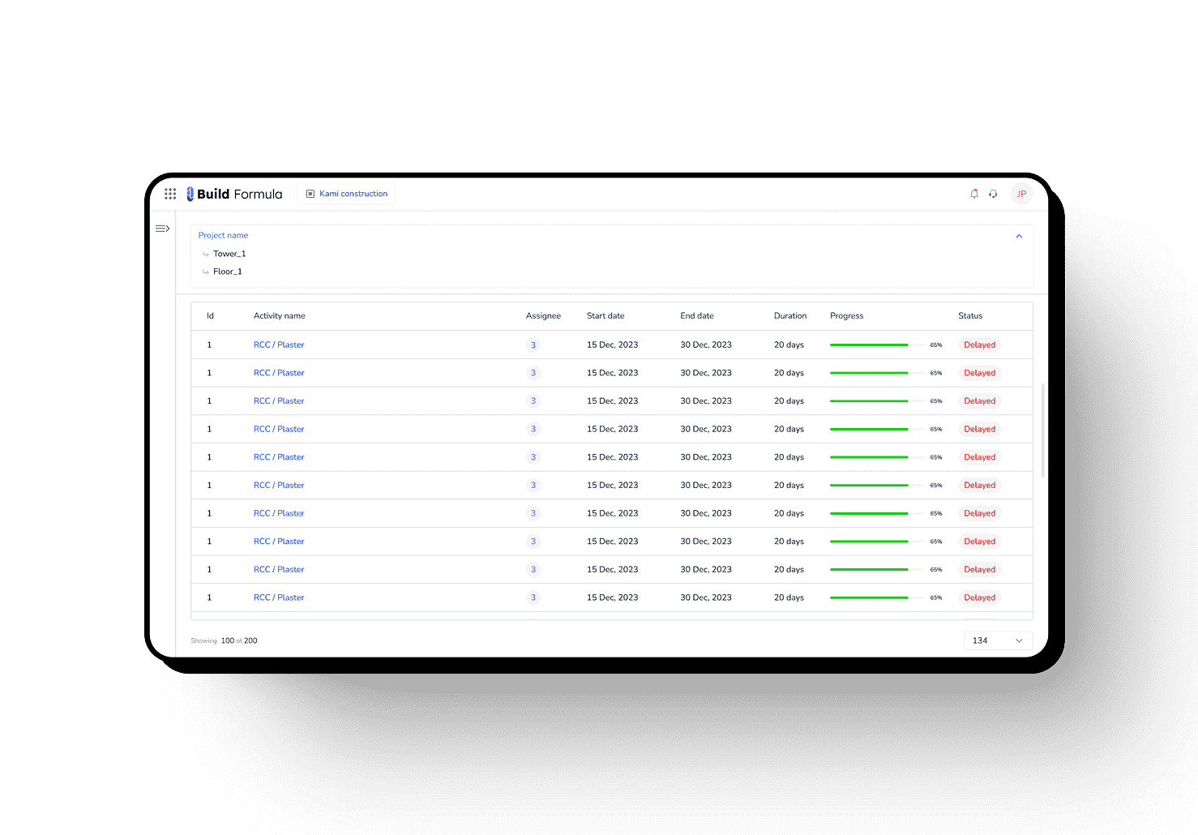The width and height of the screenshot is (1198, 835).
Task: Open the JP user avatar
Action: (x=1021, y=194)
